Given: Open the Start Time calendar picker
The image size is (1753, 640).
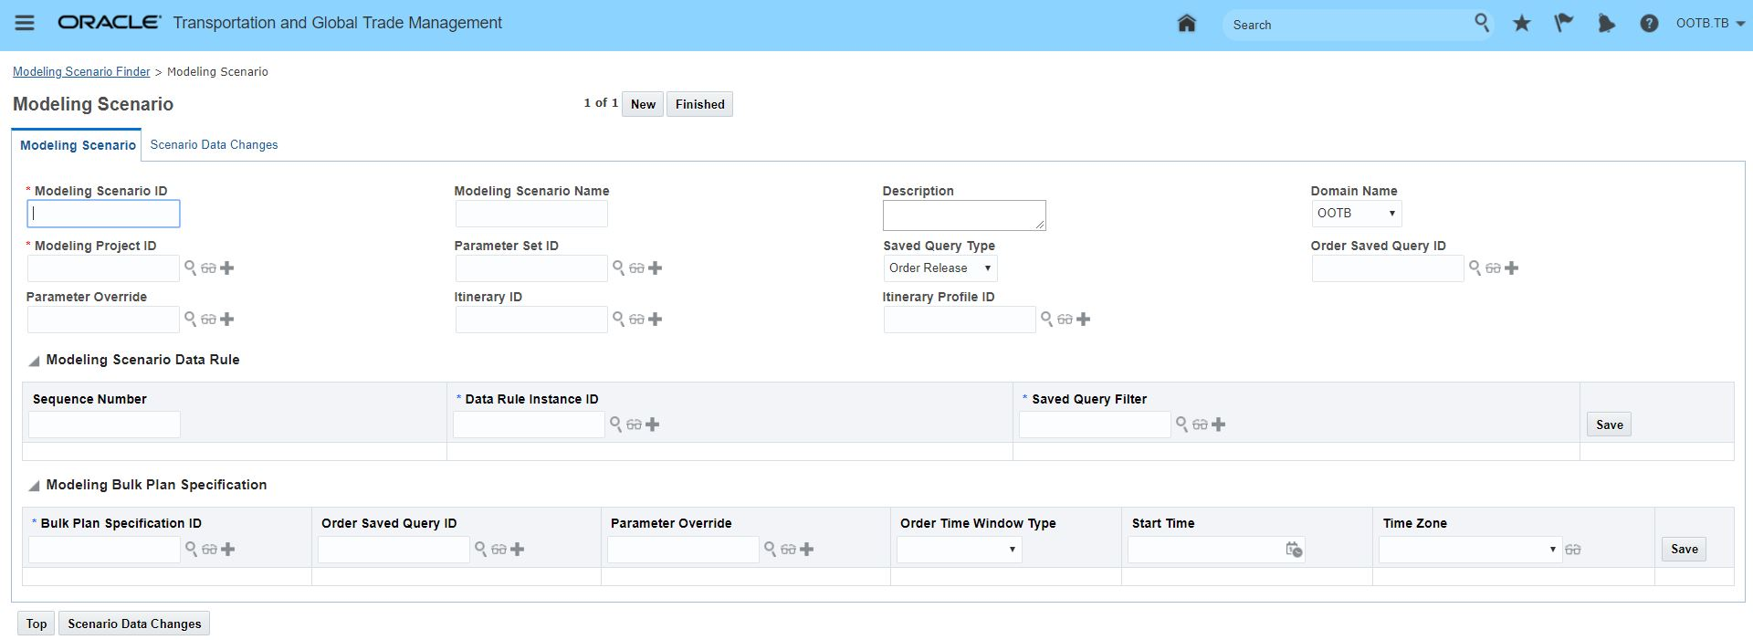Looking at the screenshot, I should point(1294,549).
